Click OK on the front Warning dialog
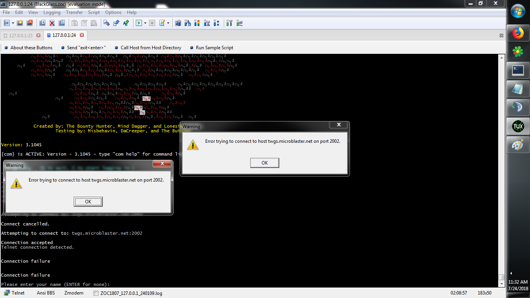Screen dimensions: 530x298 (x=264, y=163)
